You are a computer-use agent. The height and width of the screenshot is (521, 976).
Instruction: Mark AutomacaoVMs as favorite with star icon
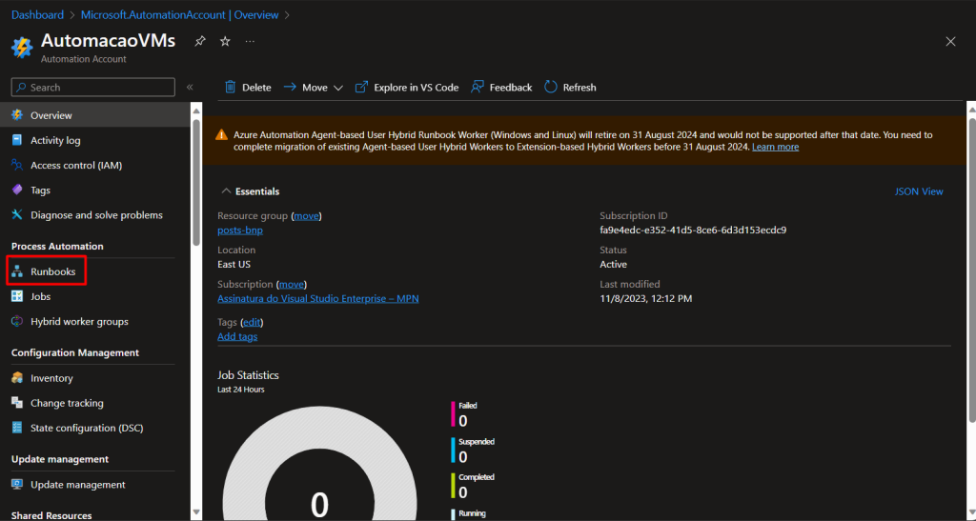coord(225,42)
